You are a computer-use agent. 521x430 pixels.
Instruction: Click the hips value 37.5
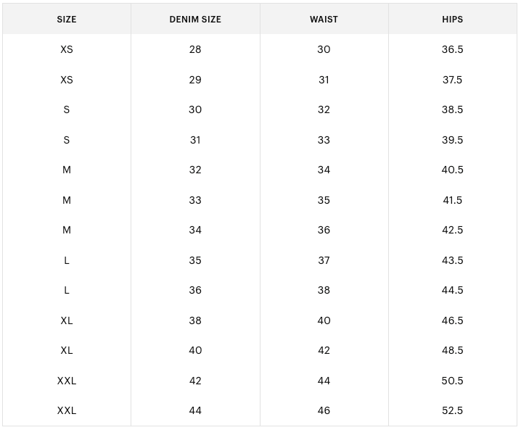coord(452,80)
